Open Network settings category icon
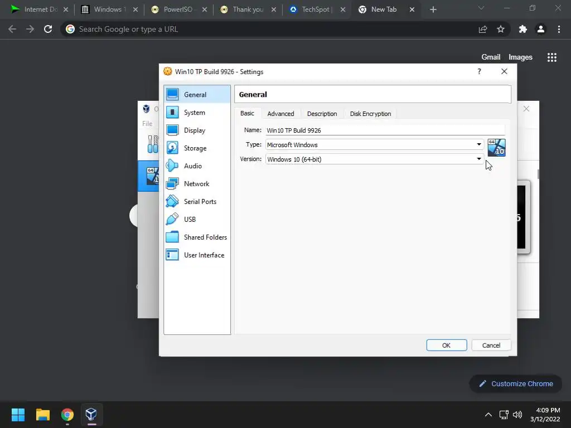 pos(172,183)
